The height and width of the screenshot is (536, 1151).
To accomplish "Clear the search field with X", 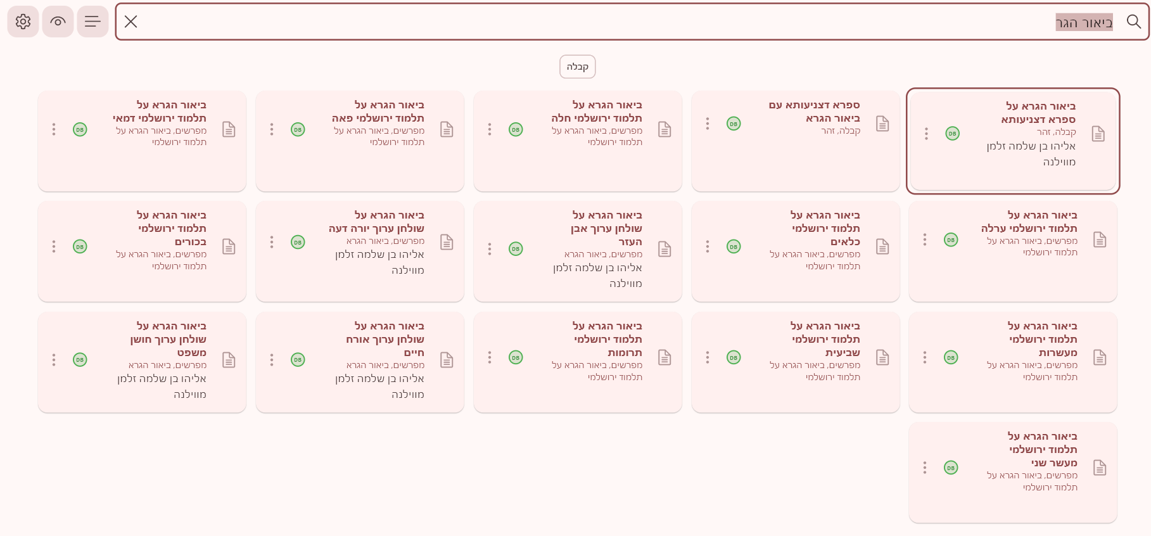I will coord(131,22).
